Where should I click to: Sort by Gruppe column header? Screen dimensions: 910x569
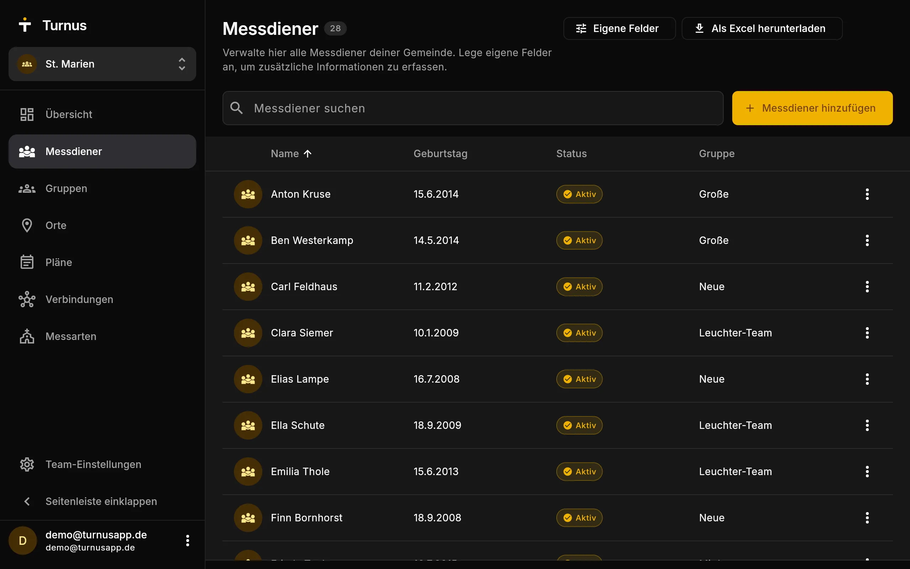[x=716, y=154]
